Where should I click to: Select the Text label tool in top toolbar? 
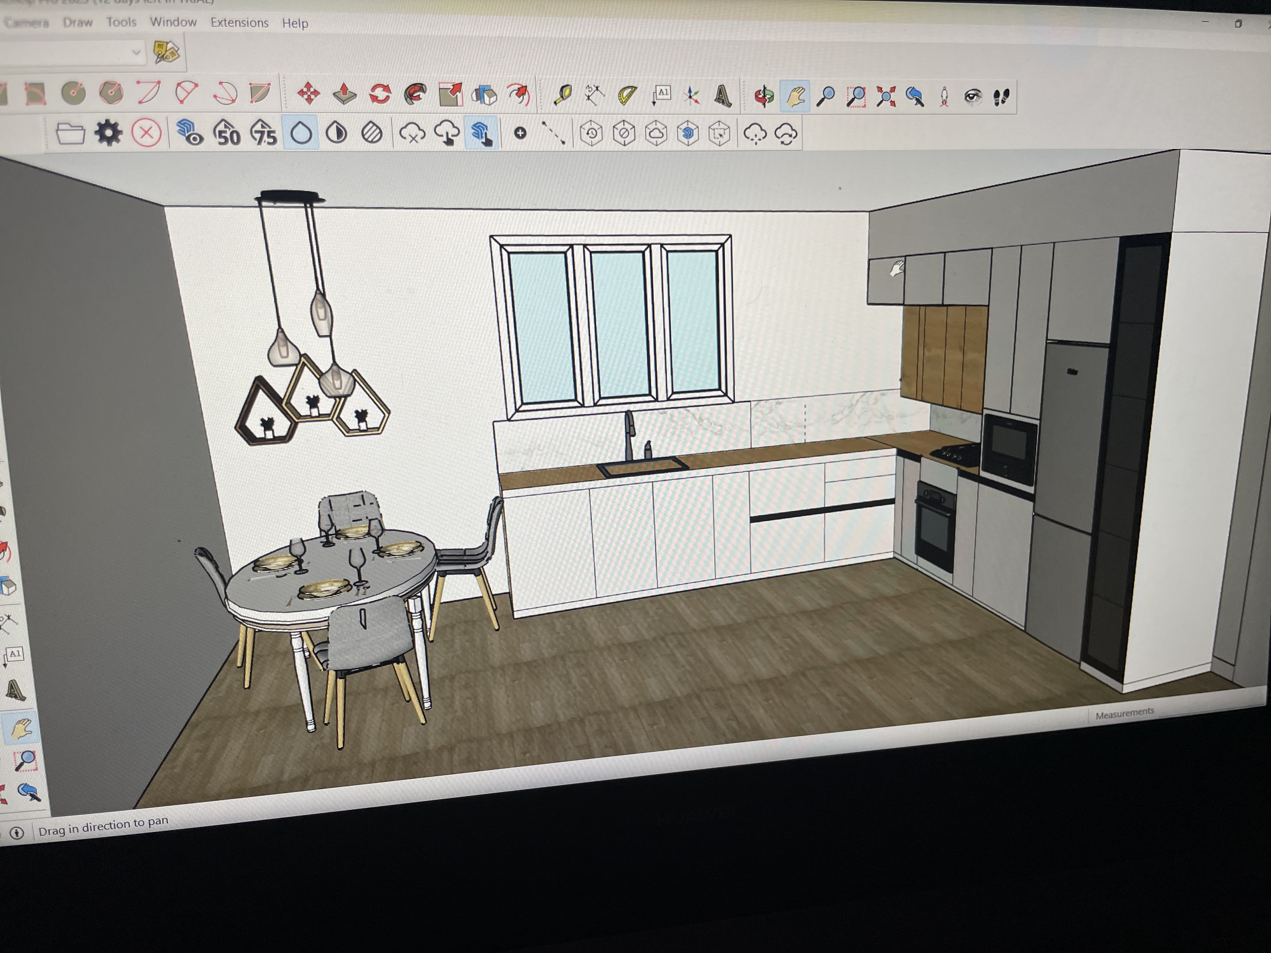coord(661,95)
